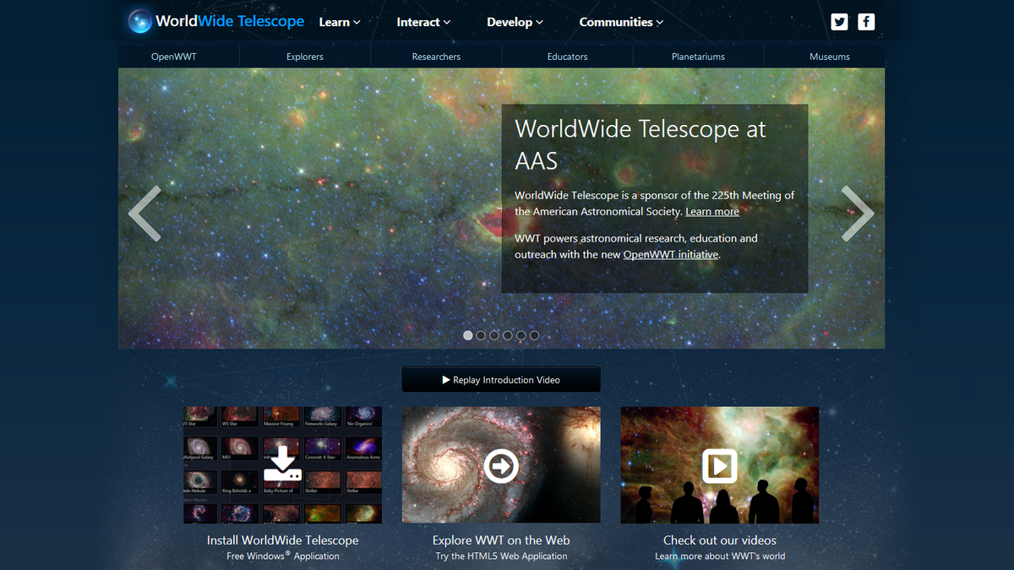Go to the previous carousel slide arrow
The width and height of the screenshot is (1014, 570).
pyautogui.click(x=144, y=214)
